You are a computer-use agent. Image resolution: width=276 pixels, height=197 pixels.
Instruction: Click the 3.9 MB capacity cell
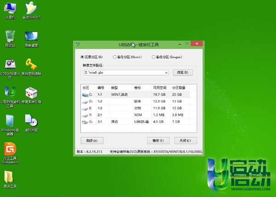pyautogui.click(x=178, y=115)
